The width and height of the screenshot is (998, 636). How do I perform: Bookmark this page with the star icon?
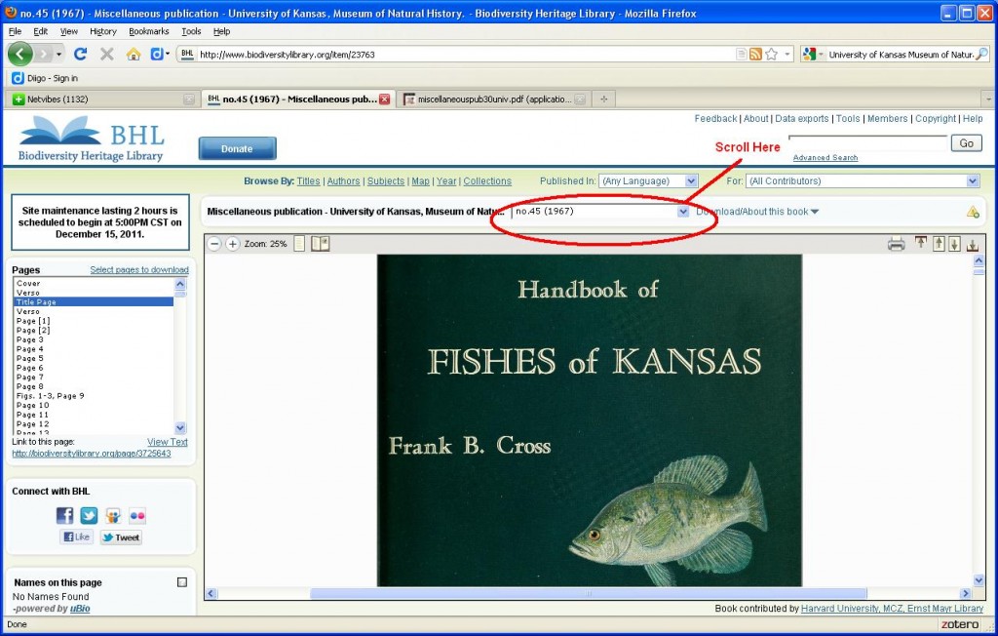(x=772, y=55)
